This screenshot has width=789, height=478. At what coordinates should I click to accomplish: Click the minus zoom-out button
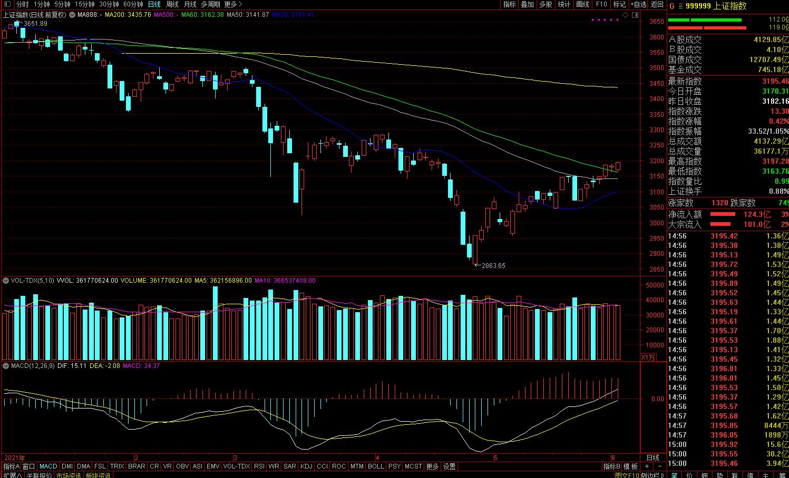click(x=660, y=466)
